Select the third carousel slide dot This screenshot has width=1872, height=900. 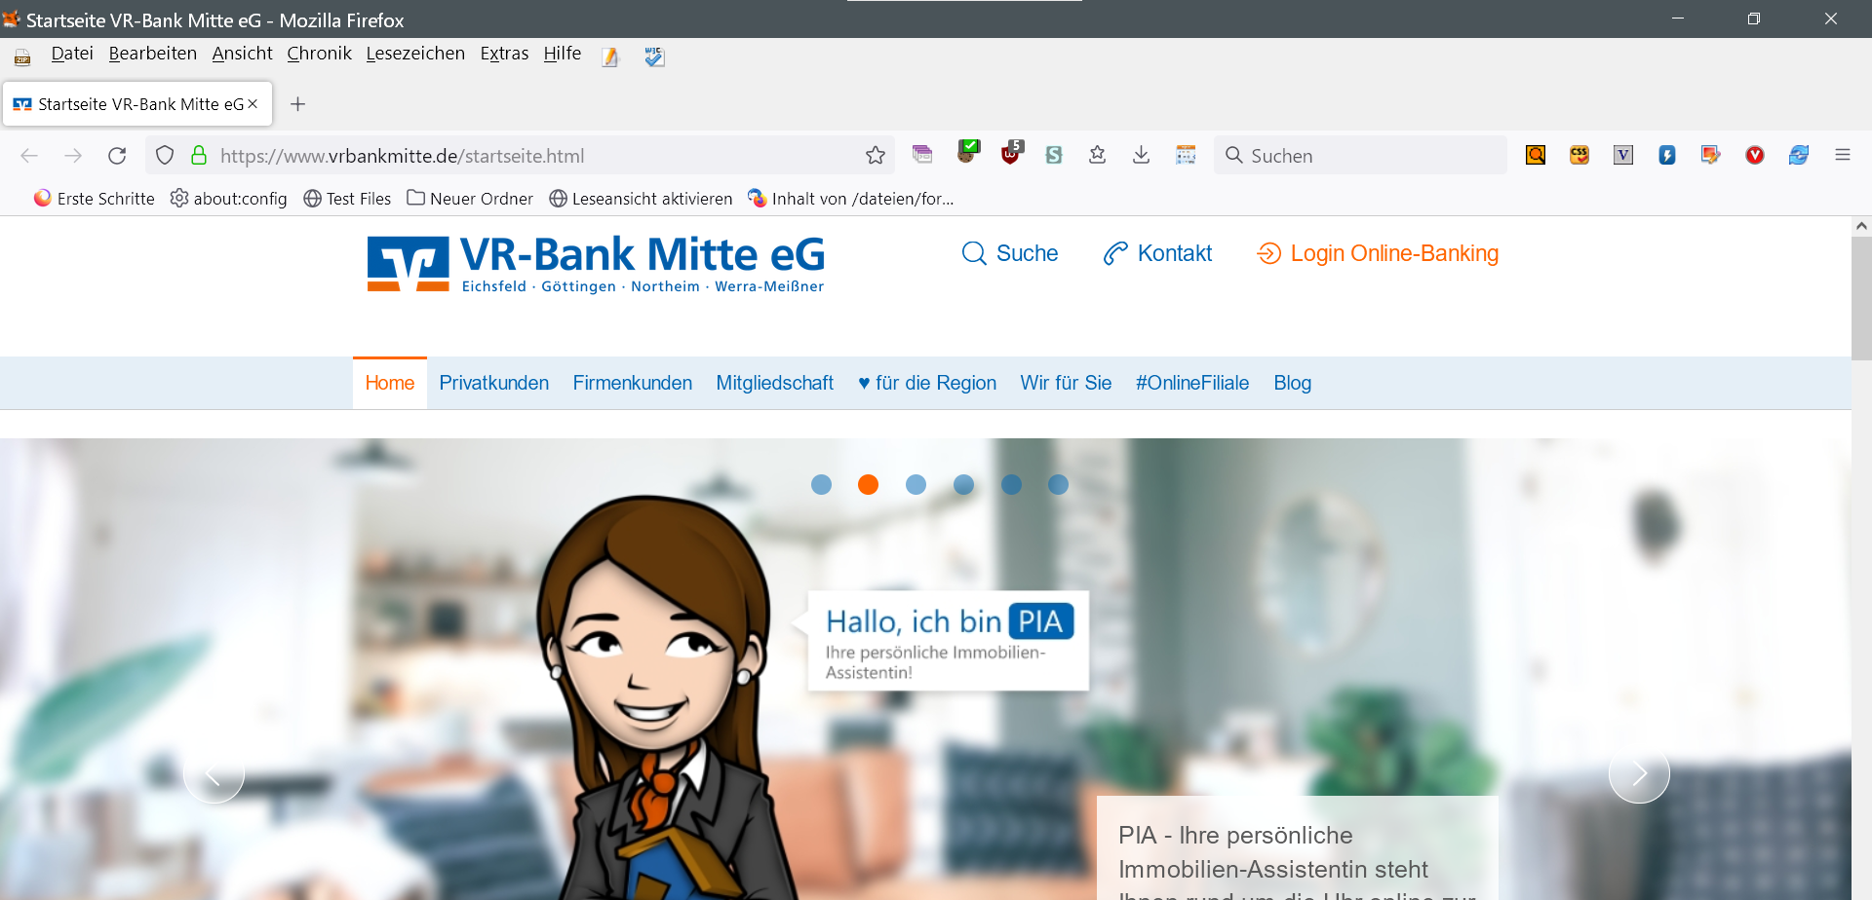click(x=916, y=484)
